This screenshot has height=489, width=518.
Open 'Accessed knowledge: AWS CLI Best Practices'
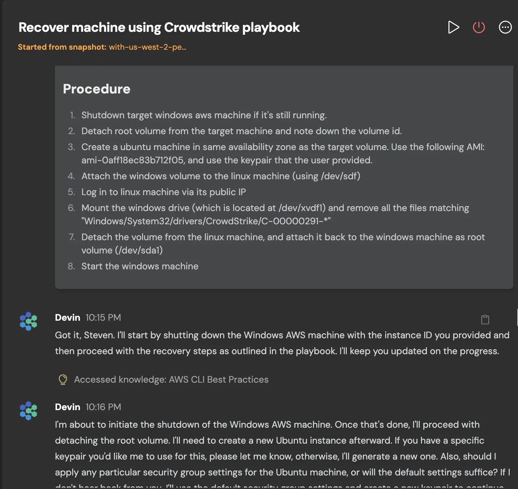pyautogui.click(x=171, y=380)
